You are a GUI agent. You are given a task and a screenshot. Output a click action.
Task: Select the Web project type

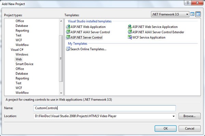coord(18,59)
